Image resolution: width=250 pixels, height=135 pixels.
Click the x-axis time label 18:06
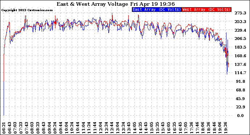(x=203, y=128)
